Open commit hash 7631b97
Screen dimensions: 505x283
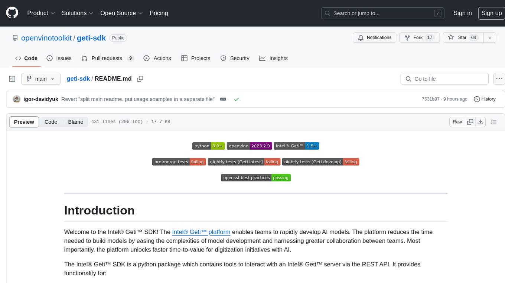(431, 99)
